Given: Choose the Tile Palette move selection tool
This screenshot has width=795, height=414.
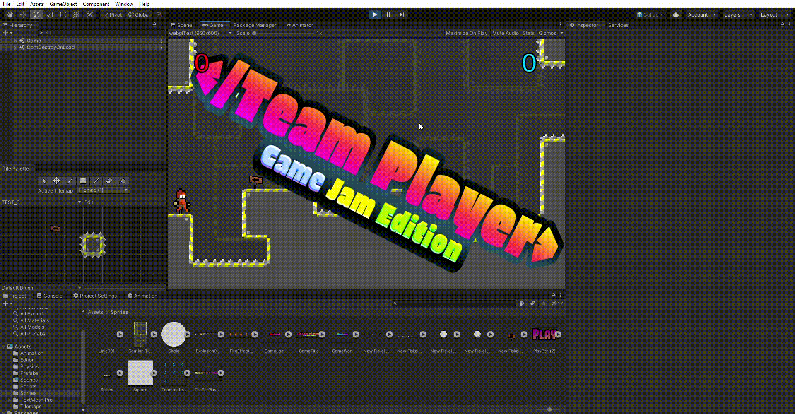Looking at the screenshot, I should click(x=57, y=181).
